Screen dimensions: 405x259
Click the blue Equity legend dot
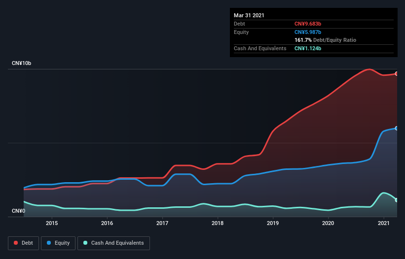pos(49,243)
